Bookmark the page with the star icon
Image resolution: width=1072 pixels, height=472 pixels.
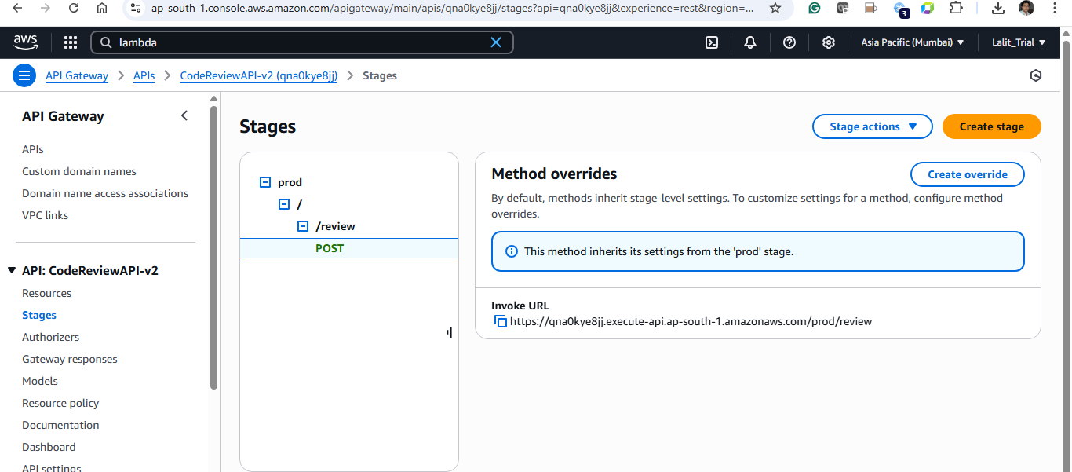tap(775, 8)
